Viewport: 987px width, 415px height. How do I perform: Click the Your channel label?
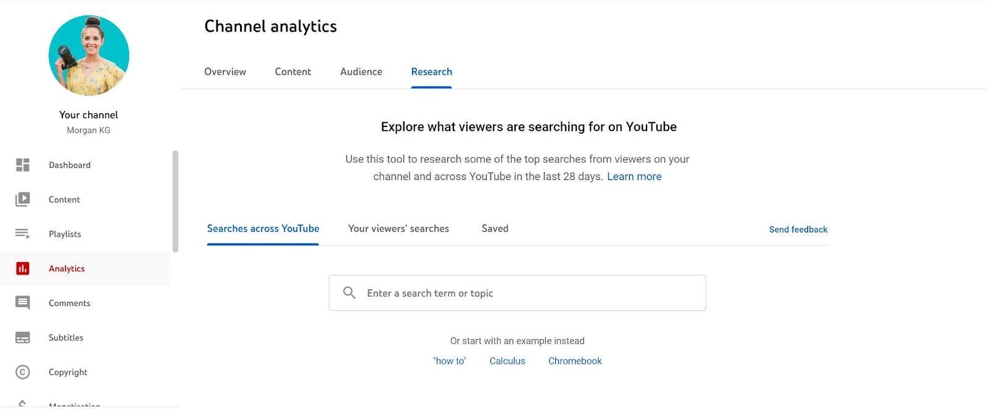tap(89, 115)
